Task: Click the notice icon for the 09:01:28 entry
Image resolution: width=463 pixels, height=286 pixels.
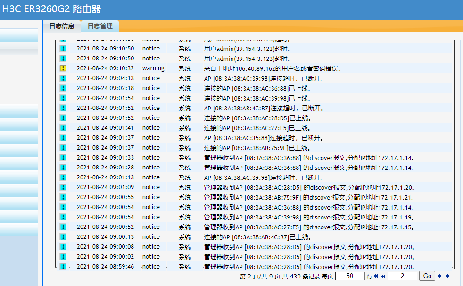Action: point(63,167)
